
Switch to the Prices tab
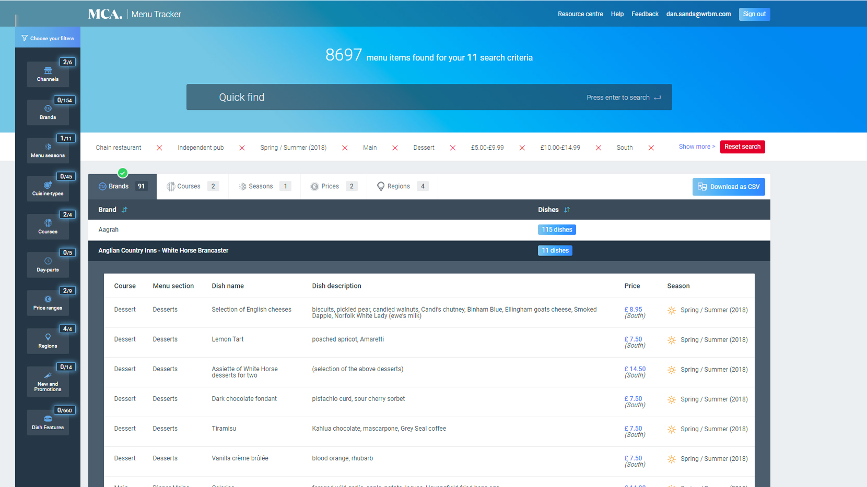tap(334, 186)
